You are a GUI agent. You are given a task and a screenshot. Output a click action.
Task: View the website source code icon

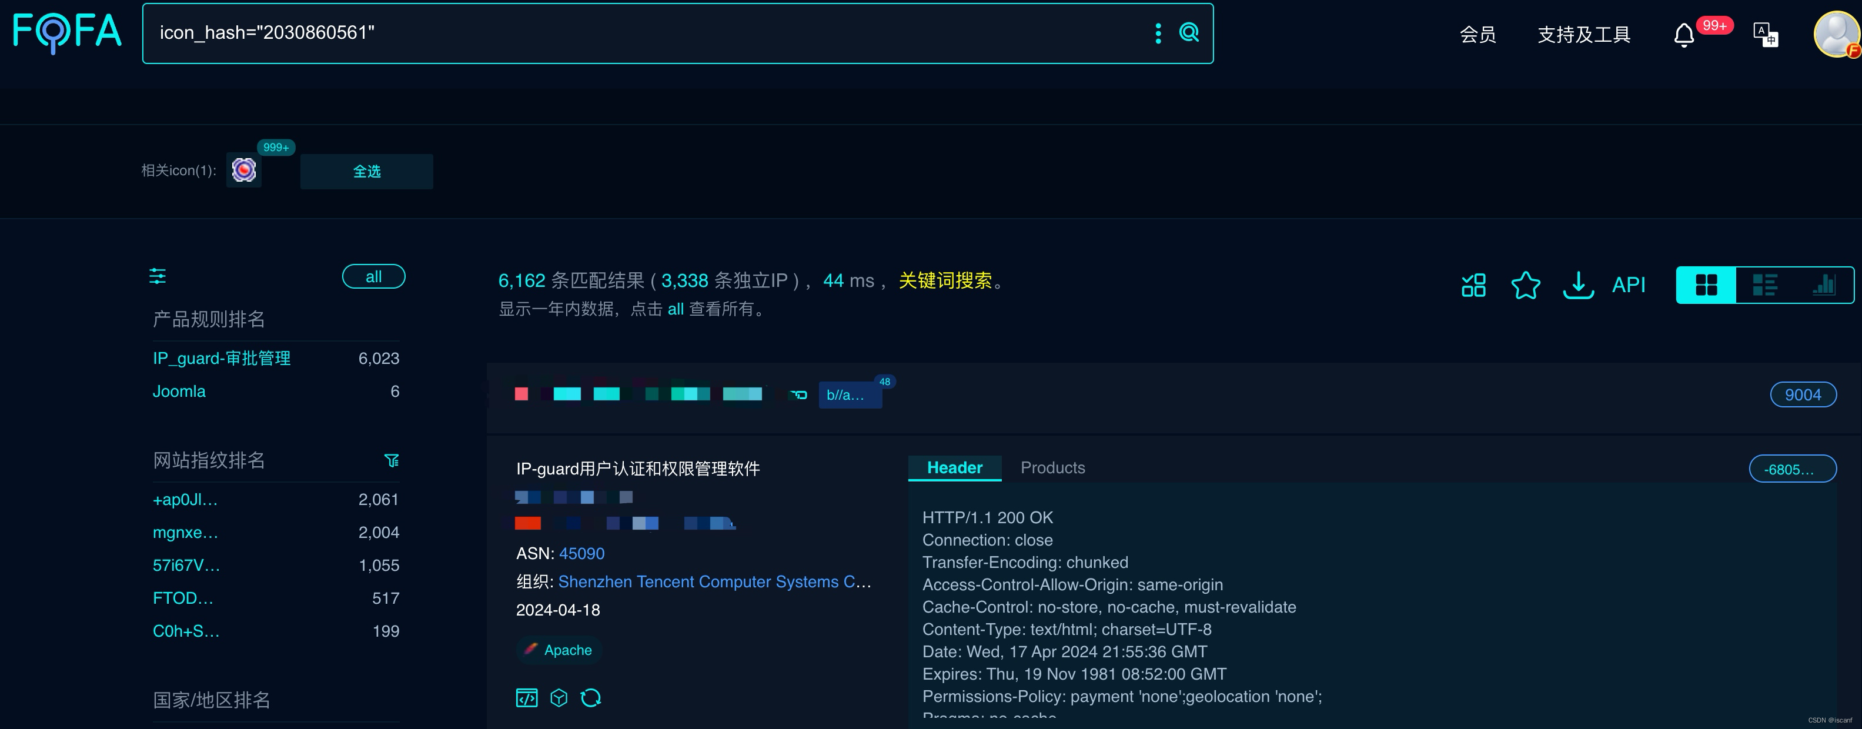click(527, 698)
